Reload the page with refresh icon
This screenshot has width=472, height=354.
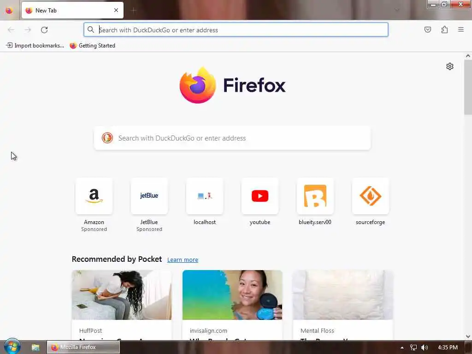[x=44, y=30]
